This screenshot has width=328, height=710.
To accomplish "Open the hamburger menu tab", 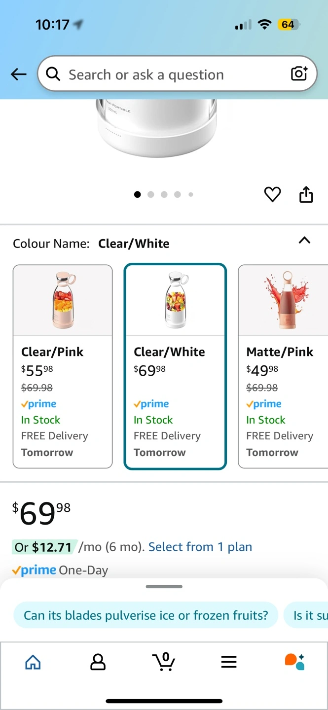I will coord(229,662).
